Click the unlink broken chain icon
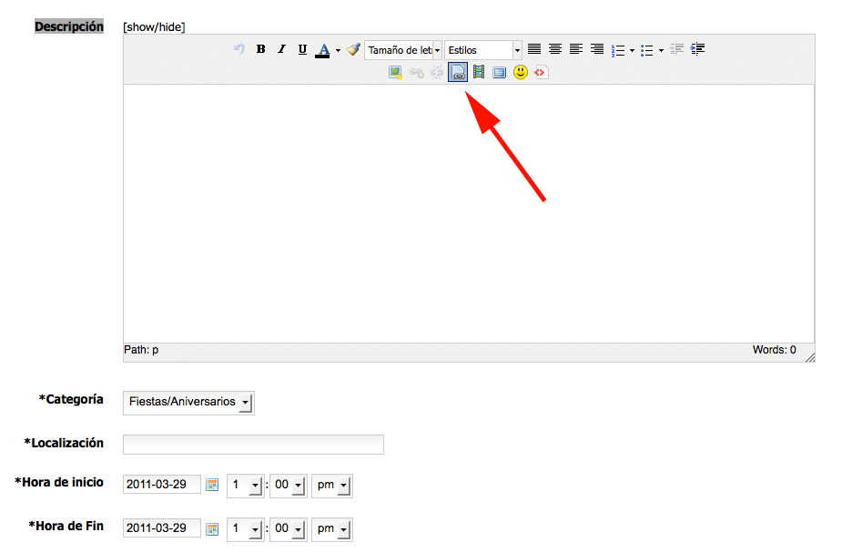Viewport: 852px width, 553px height. click(437, 72)
